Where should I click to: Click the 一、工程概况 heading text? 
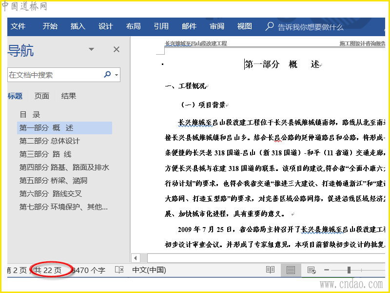click(x=185, y=86)
